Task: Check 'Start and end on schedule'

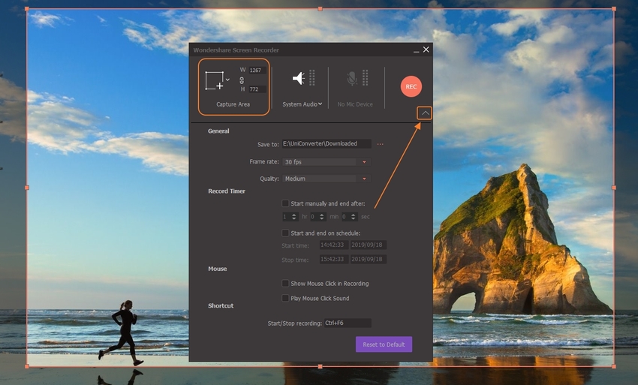Action: click(285, 233)
